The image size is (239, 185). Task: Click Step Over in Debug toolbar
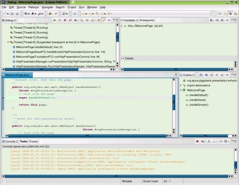(x=87, y=20)
